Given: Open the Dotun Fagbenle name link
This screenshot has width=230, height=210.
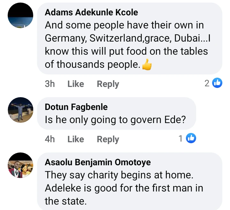Looking at the screenshot, I should tap(76, 107).
